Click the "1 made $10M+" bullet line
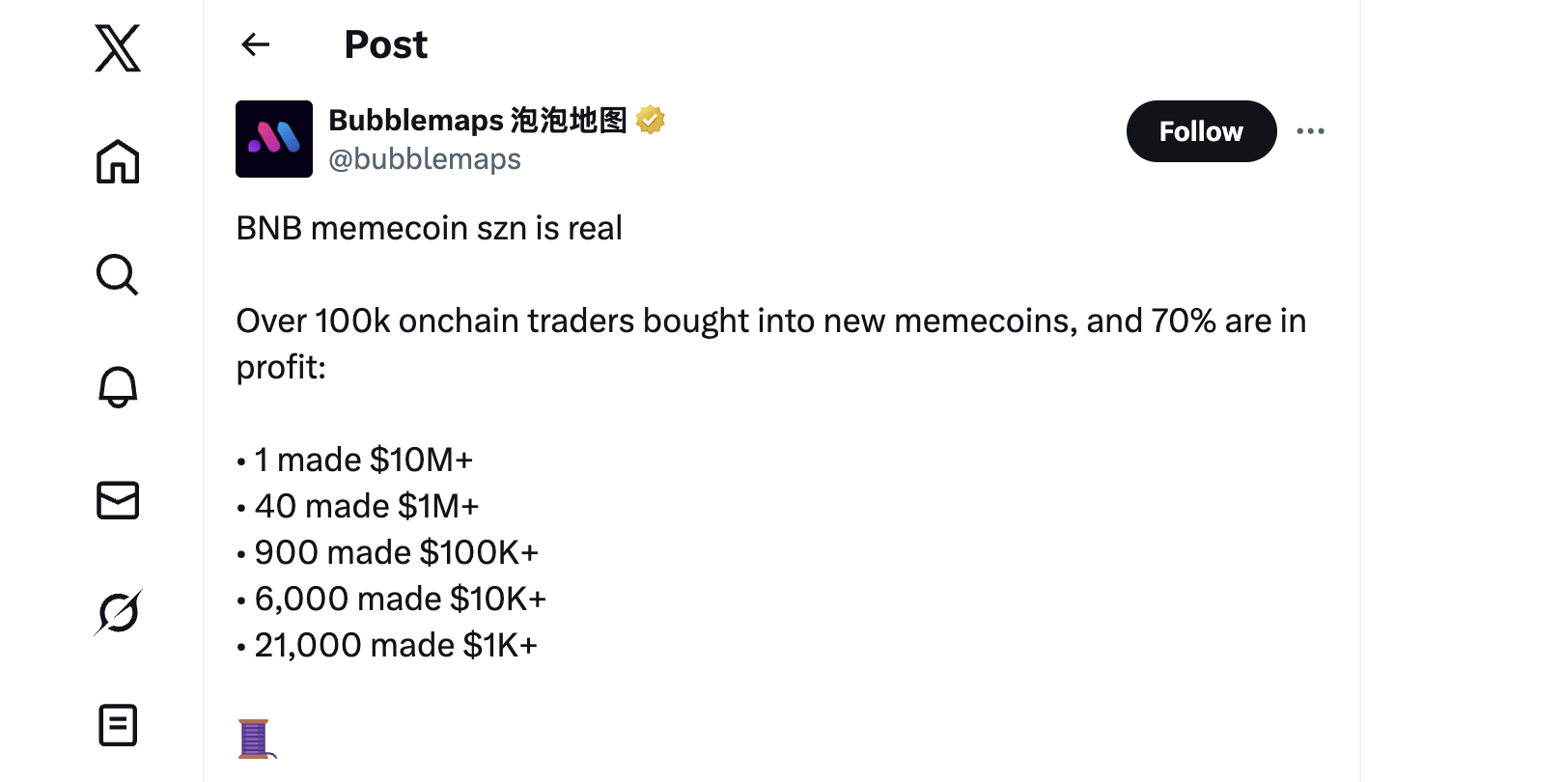Image resolution: width=1562 pixels, height=782 pixels. 363,461
